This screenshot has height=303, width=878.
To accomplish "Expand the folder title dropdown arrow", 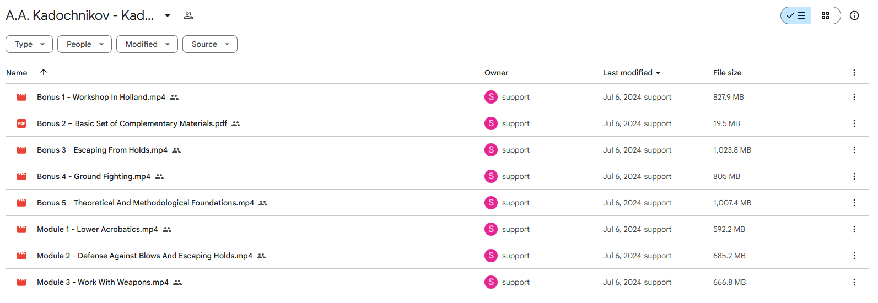I will (x=168, y=15).
